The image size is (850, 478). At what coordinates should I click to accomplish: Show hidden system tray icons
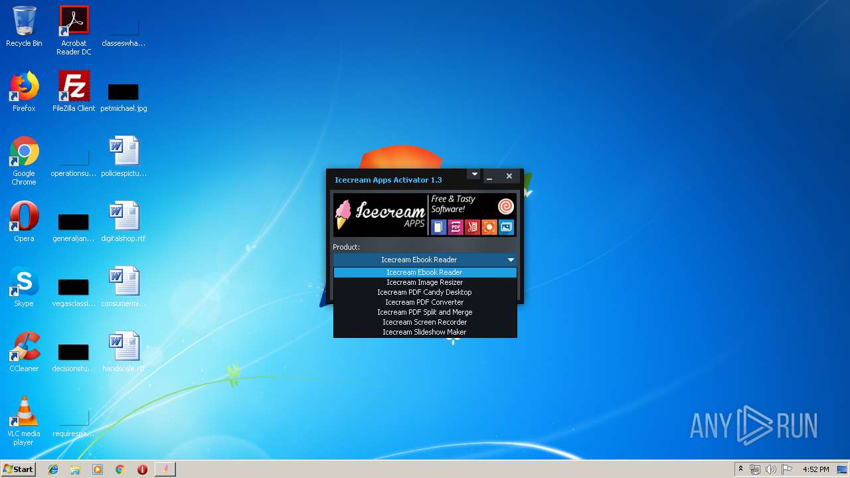[x=740, y=469]
